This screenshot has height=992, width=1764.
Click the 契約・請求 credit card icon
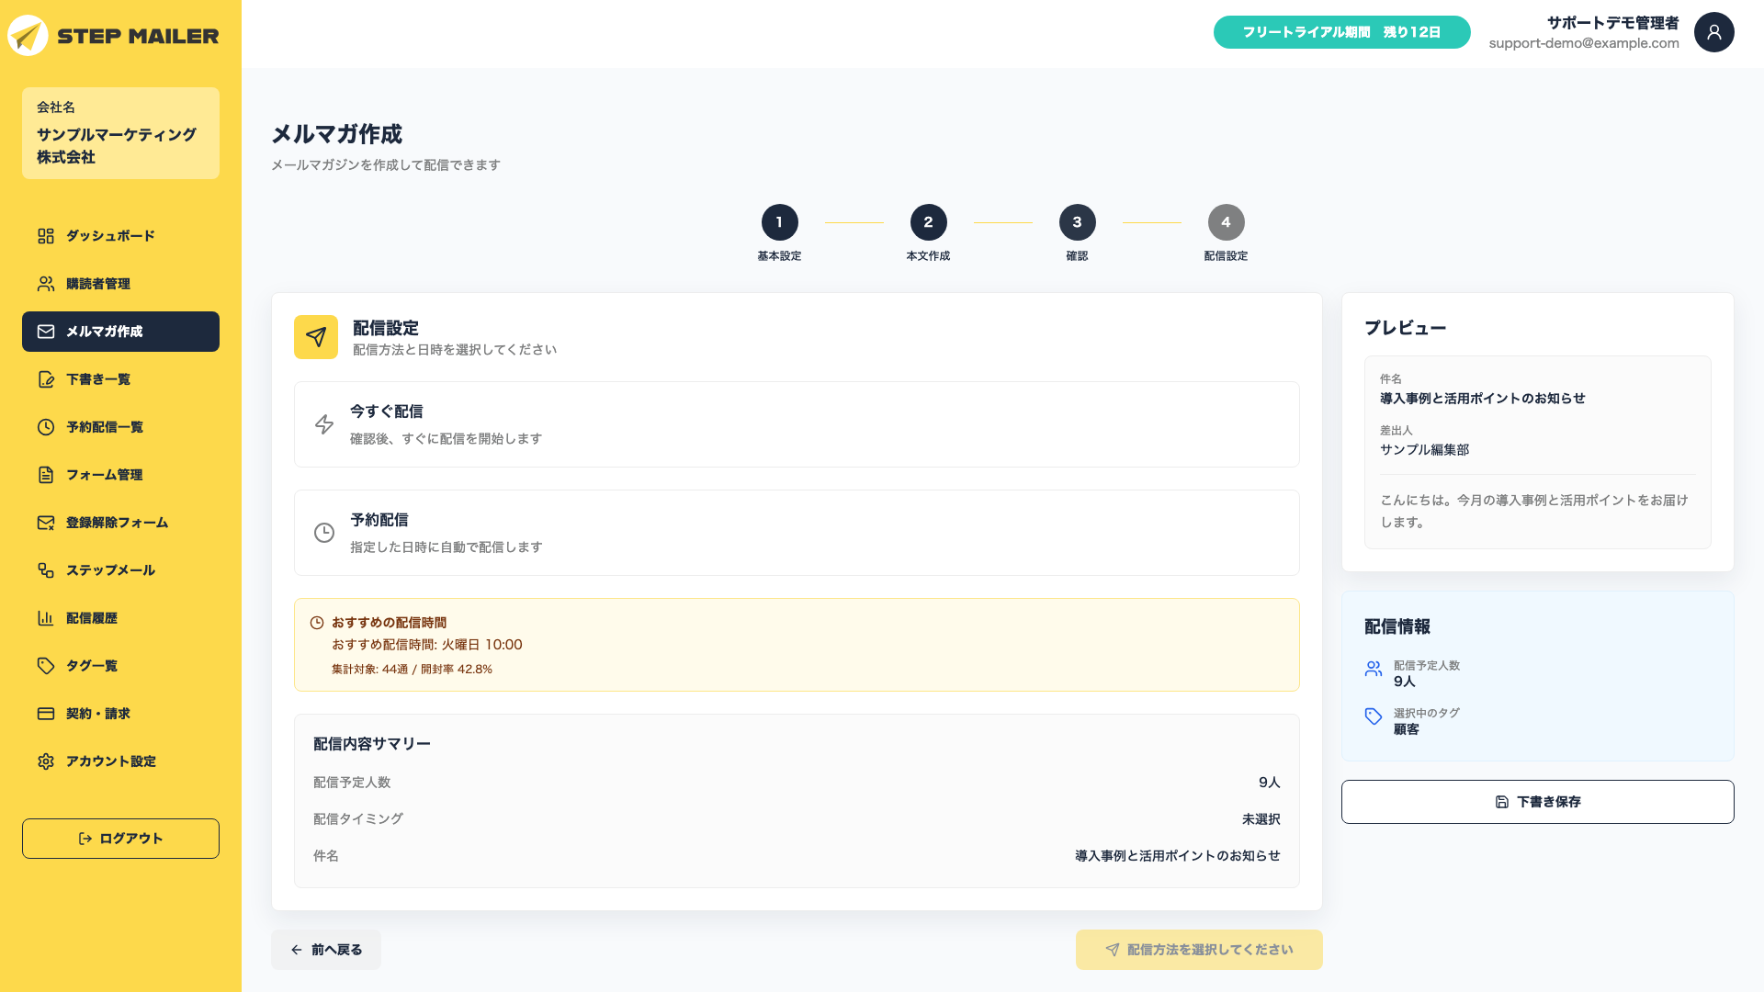click(x=46, y=714)
